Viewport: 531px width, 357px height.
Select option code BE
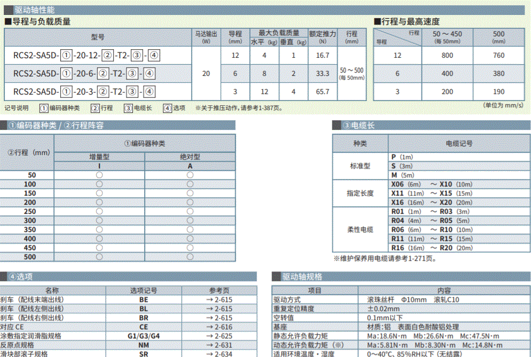click(x=144, y=300)
